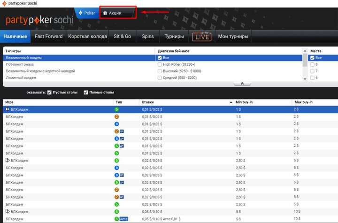This screenshot has height=223, width=338.
Task: Click the green 6 icon in the fast-forward 0,02 $/0,05 $ row
Action: click(x=116, y=161)
